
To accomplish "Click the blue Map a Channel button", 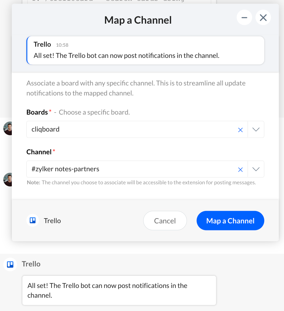I will 230,221.
